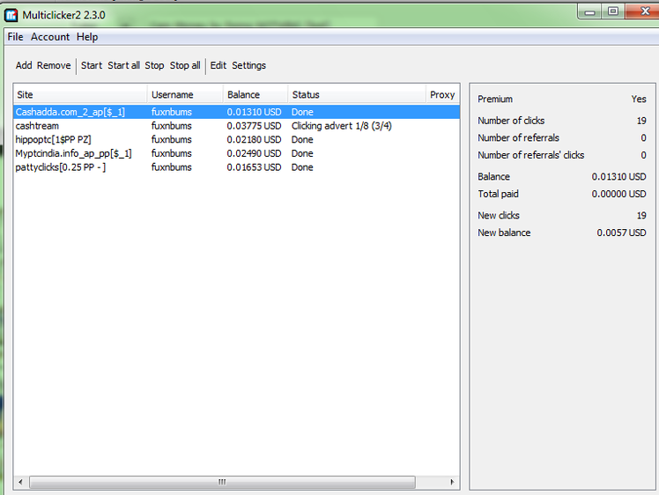This screenshot has width=659, height=495.
Task: Open the Account menu
Action: (x=50, y=37)
